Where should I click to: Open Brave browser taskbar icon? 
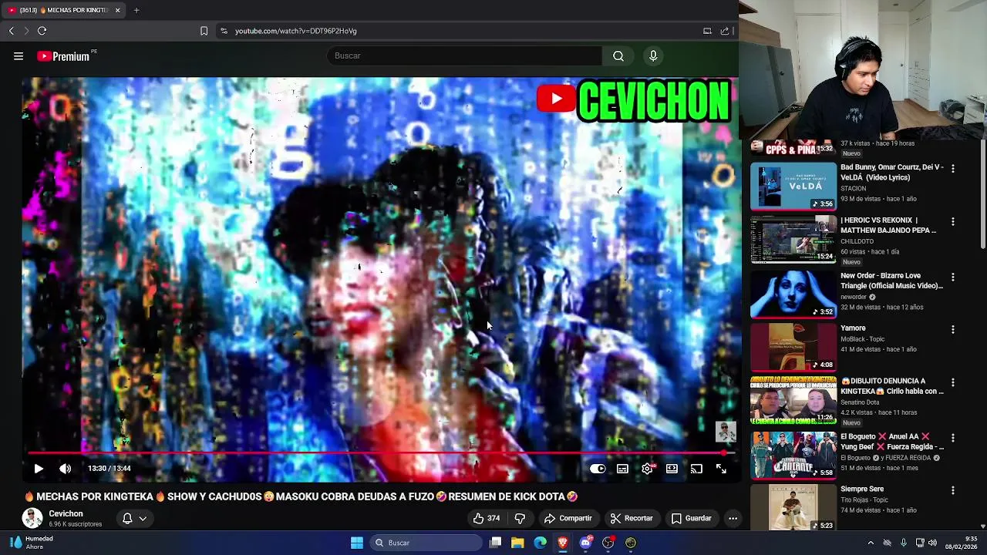(x=563, y=543)
